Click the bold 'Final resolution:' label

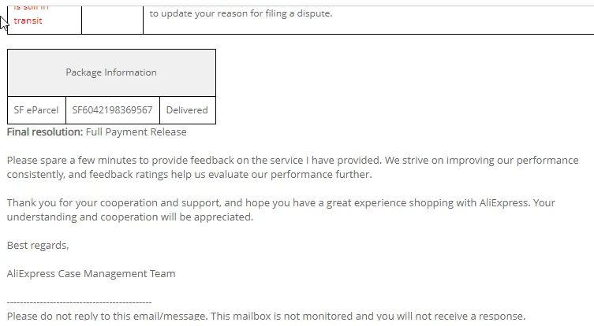pyautogui.click(x=44, y=132)
